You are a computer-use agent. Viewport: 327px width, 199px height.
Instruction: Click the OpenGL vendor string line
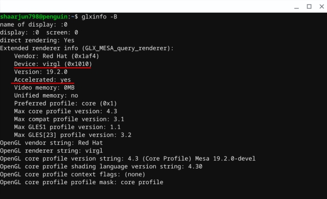click(x=51, y=143)
